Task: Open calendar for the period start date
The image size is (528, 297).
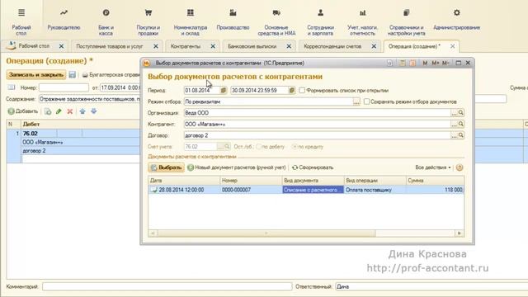Action: click(x=224, y=90)
